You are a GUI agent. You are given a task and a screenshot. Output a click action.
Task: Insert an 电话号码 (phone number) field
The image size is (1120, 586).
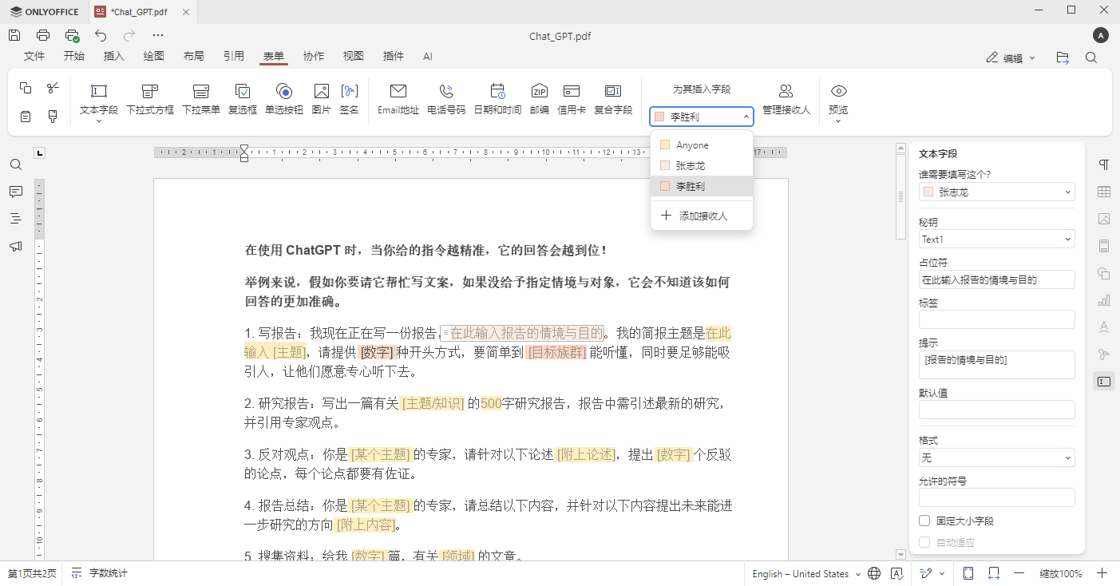[446, 98]
